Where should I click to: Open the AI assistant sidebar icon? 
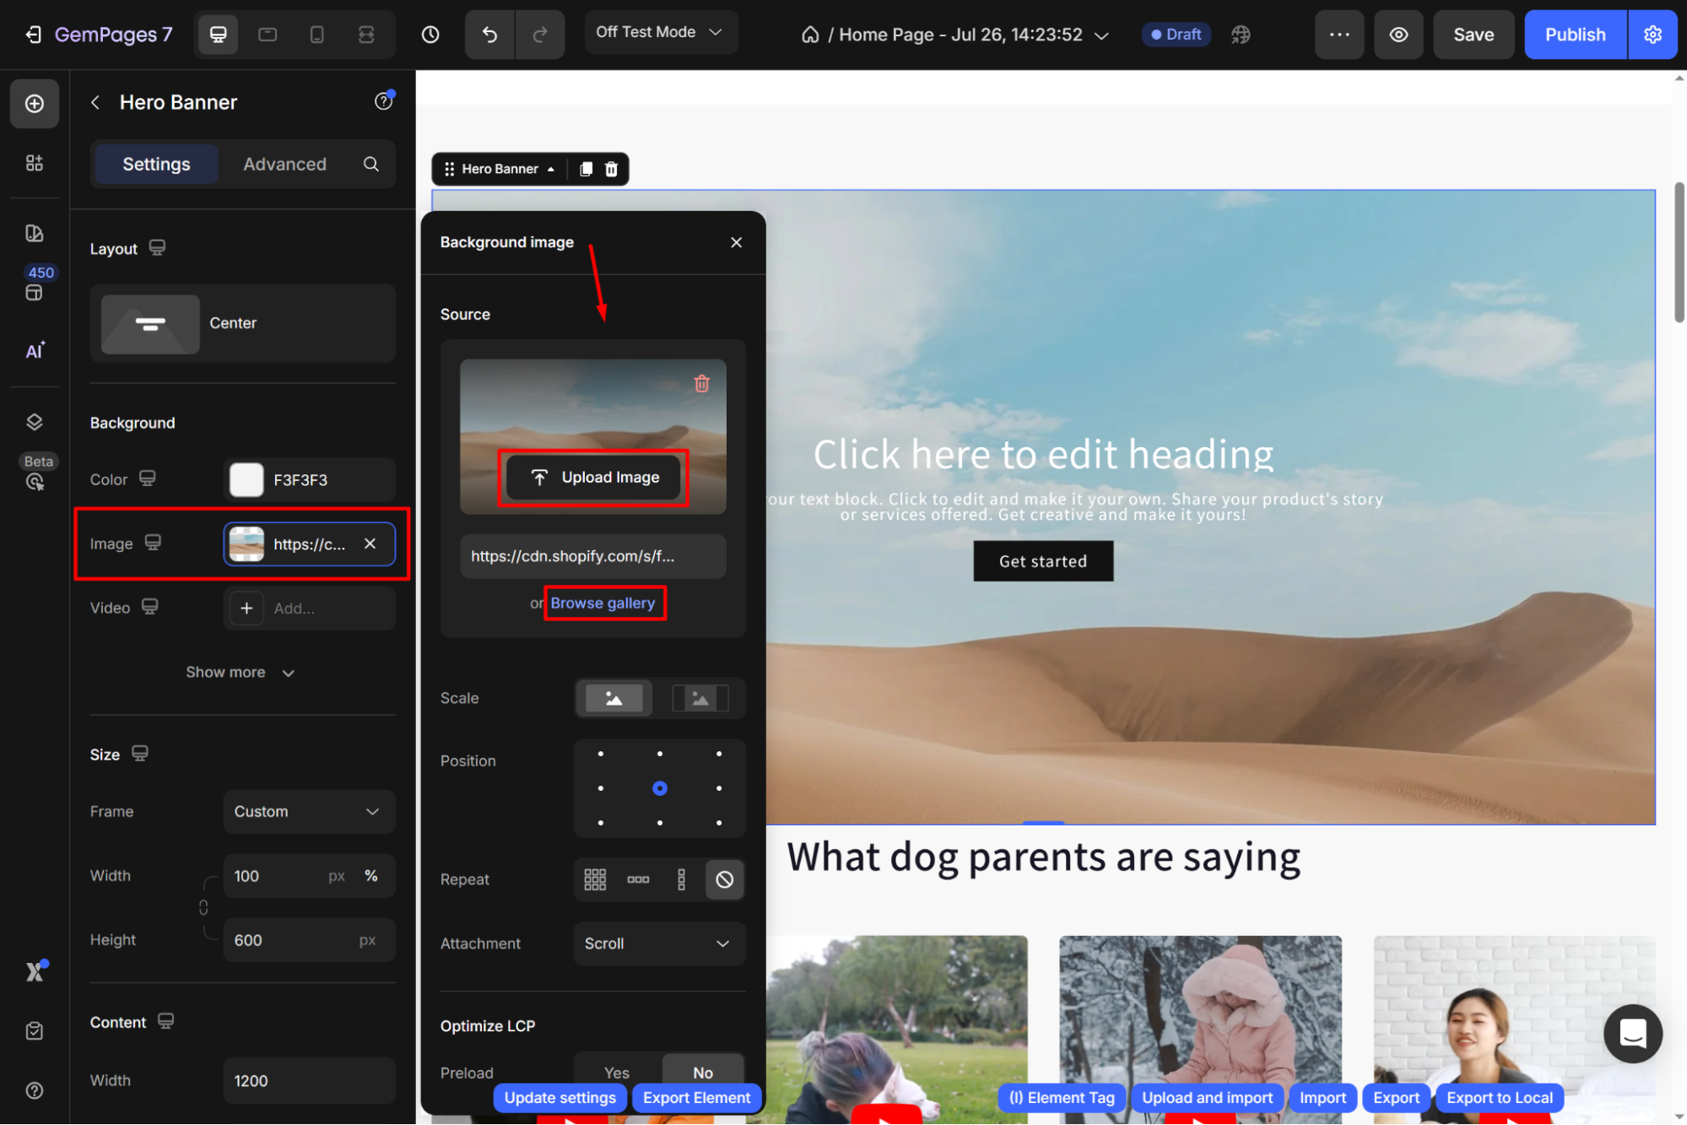(35, 351)
